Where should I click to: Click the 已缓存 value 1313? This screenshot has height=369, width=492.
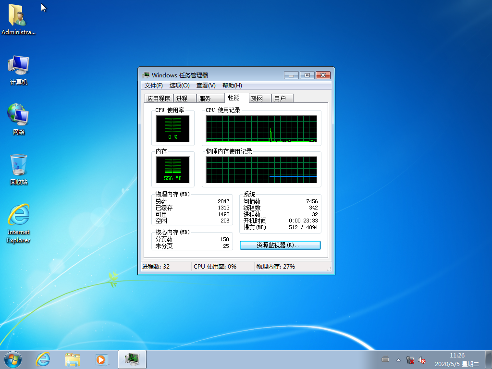pyautogui.click(x=223, y=208)
